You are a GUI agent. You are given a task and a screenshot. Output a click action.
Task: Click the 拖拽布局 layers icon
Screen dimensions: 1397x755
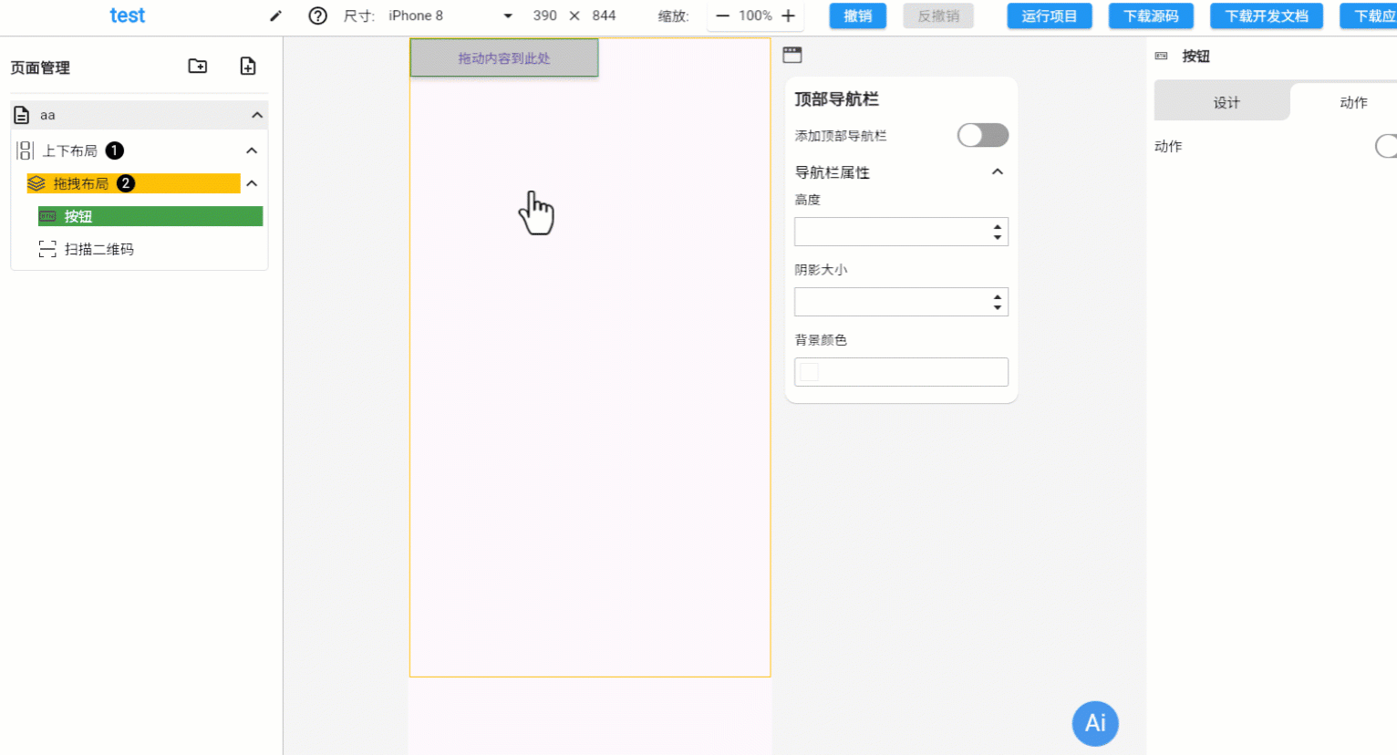point(36,183)
